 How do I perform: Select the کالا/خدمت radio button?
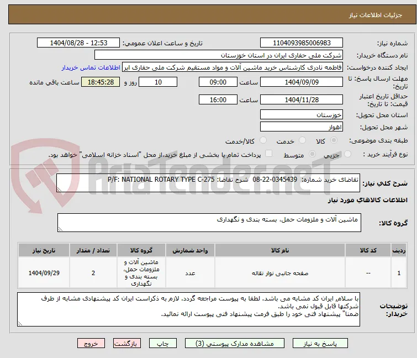[x=263, y=140]
